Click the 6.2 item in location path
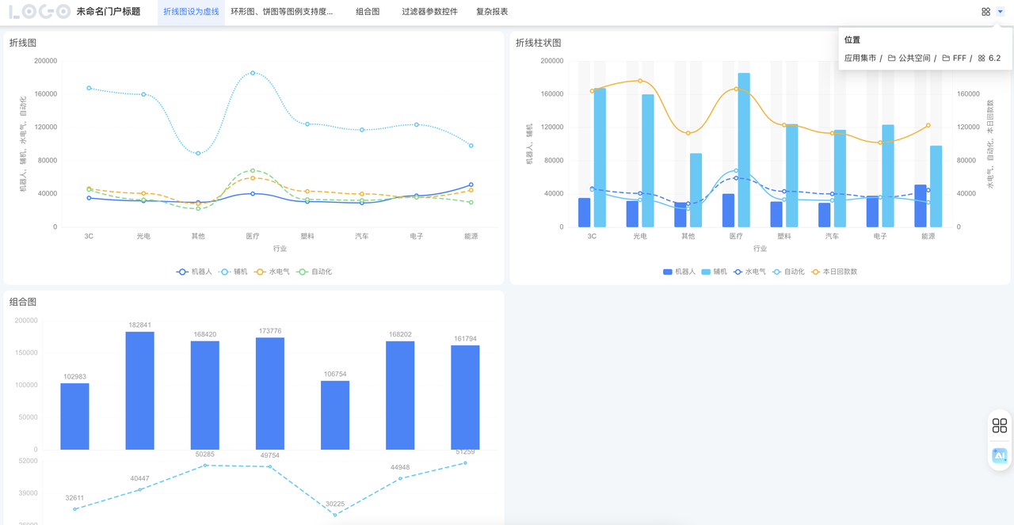 coord(989,59)
